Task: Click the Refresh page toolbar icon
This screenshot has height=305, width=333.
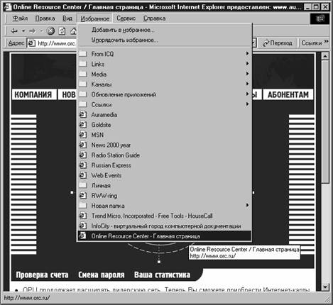Action: coord(62,31)
